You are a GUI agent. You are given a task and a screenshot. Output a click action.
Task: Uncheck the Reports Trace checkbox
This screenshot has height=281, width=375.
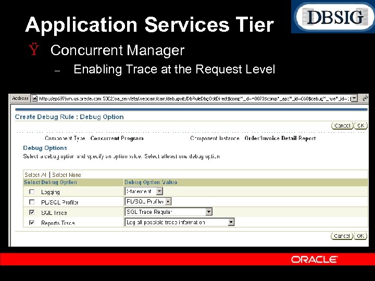click(x=32, y=223)
